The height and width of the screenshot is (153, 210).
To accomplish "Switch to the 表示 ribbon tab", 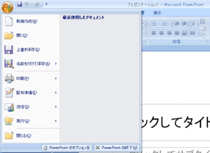I will [157, 13].
